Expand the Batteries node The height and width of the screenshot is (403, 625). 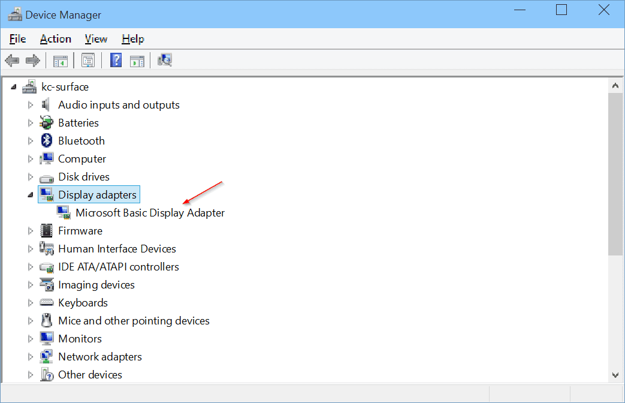31,123
